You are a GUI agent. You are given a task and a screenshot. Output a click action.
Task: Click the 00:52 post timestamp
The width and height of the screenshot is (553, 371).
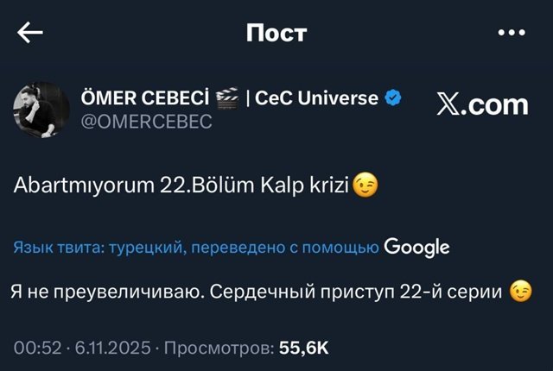pos(38,347)
